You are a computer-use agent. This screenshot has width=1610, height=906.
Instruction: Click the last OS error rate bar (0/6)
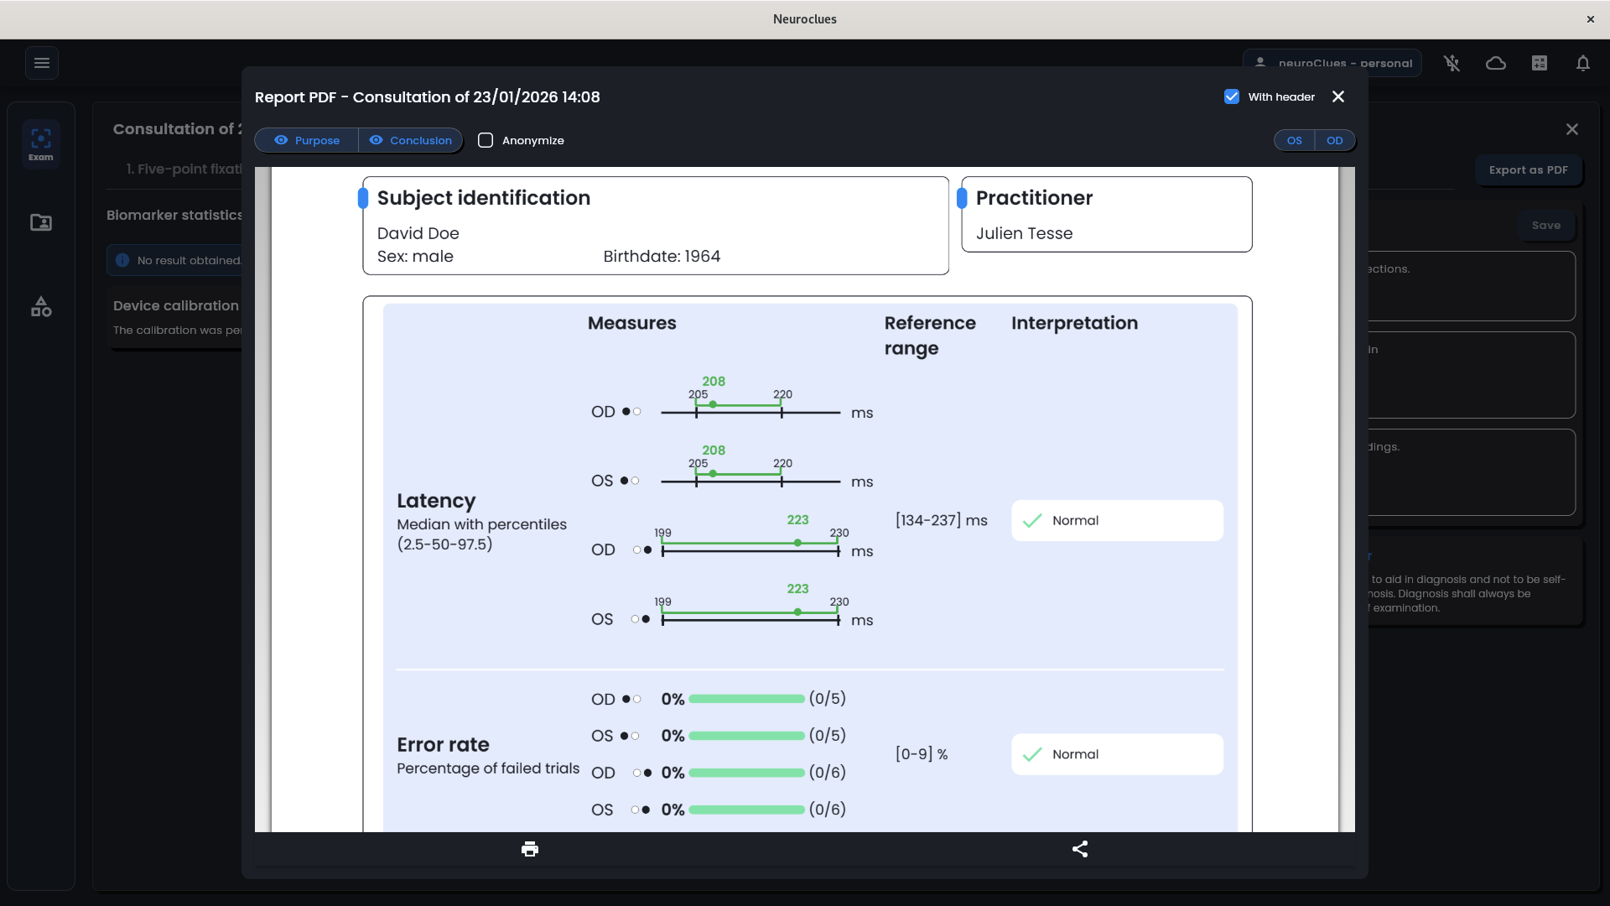746,810
